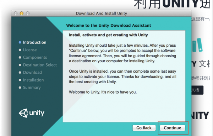This screenshot has height=136, width=213.
Task: Click the dark 文档 button on background webpage
Action: pyautogui.click(x=197, y=90)
